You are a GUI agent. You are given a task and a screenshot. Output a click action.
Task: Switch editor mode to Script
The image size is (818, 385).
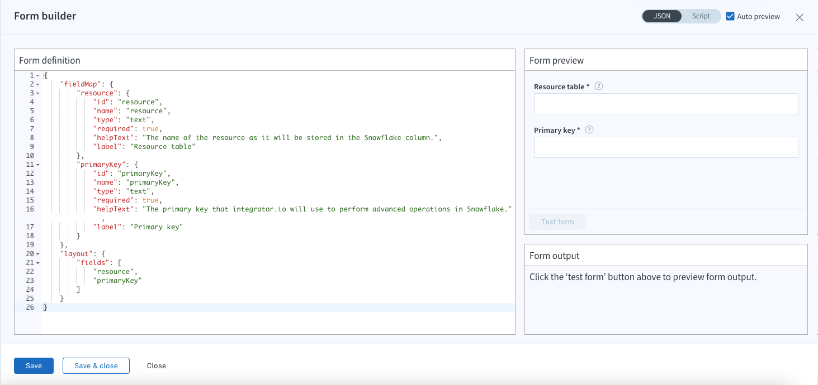pyautogui.click(x=701, y=16)
